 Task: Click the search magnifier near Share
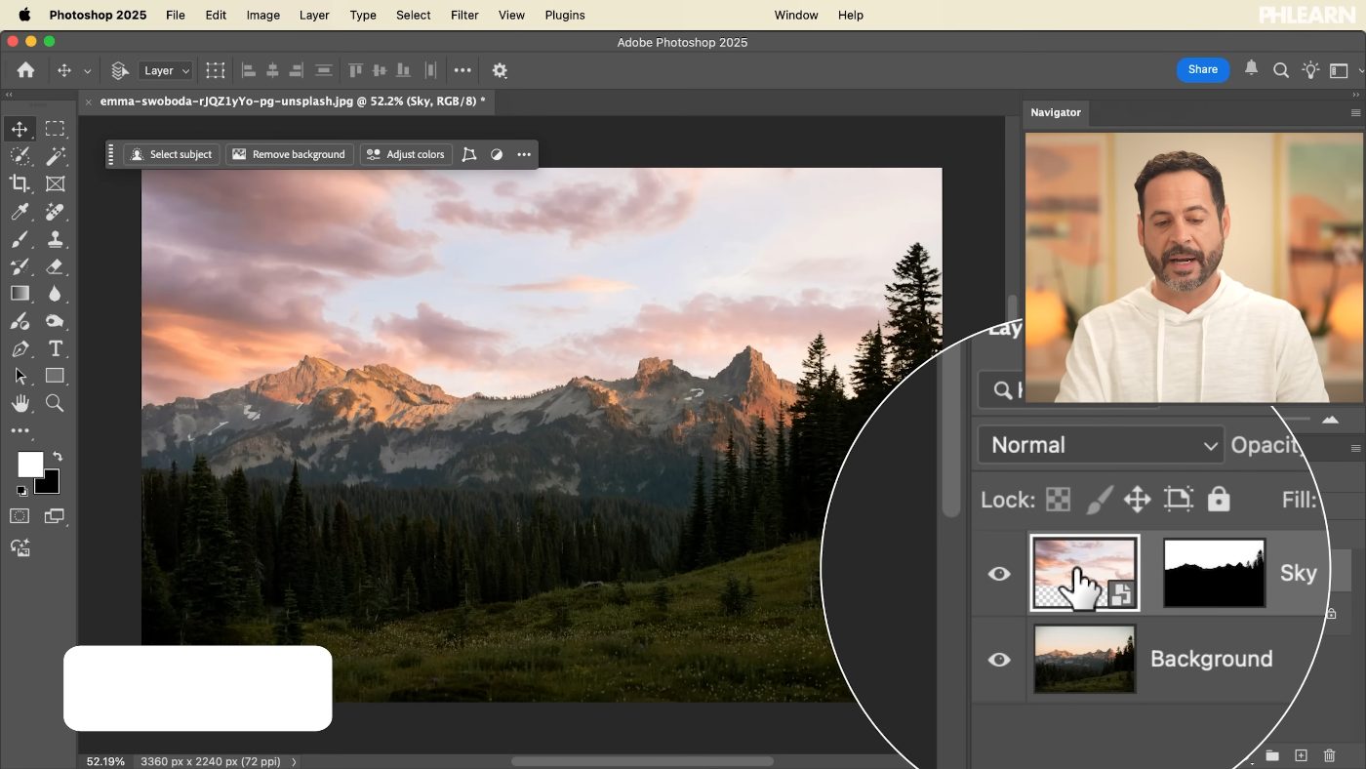click(1281, 70)
